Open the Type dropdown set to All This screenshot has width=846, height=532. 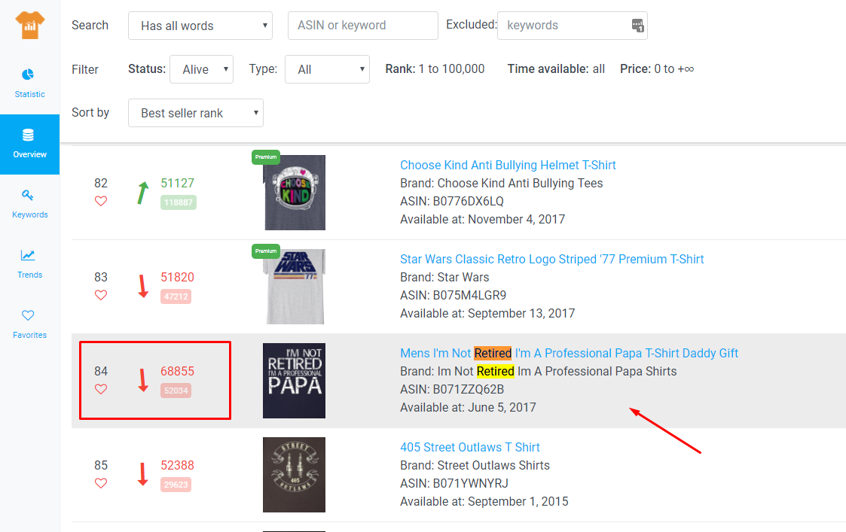pos(327,69)
